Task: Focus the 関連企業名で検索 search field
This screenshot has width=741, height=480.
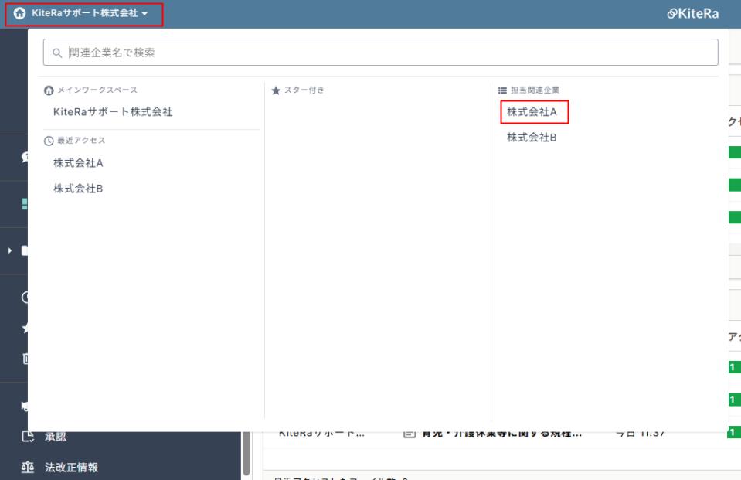Action: [x=380, y=53]
